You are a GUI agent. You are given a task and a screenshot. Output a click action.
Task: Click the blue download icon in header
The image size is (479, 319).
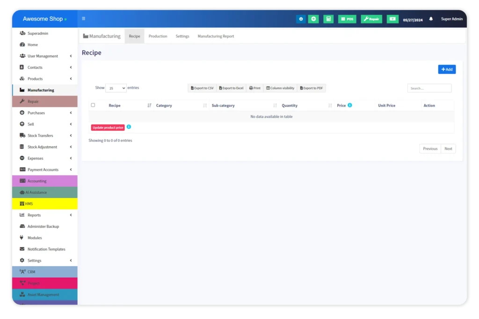(x=301, y=19)
